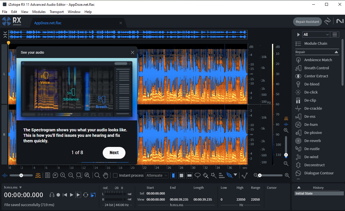Launch the Repair Assistant
This screenshot has width=345, height=211.
click(x=307, y=22)
